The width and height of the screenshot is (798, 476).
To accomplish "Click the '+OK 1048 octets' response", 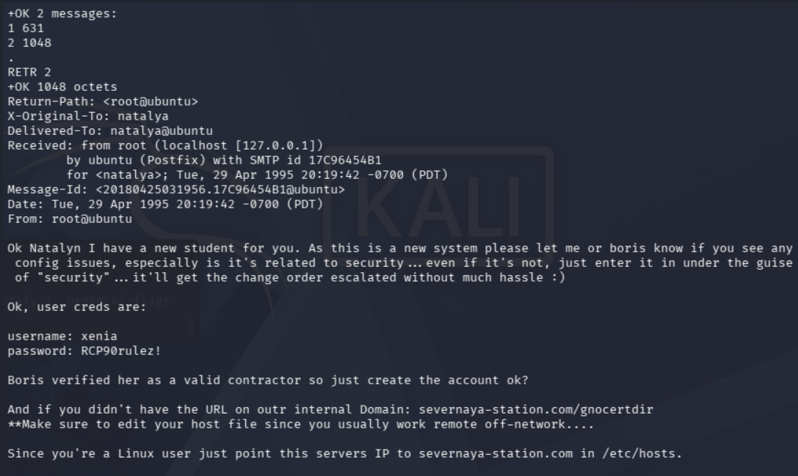I will (x=62, y=87).
